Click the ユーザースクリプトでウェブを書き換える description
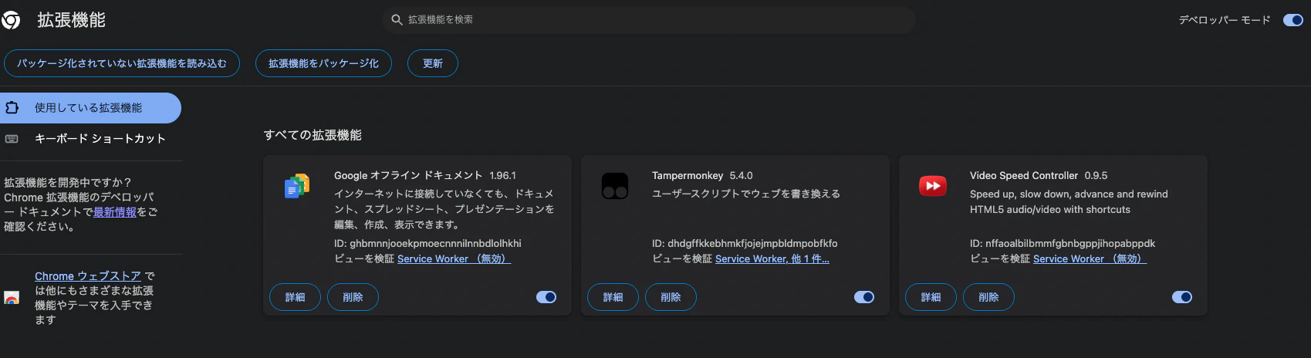The image size is (1311, 358). click(x=746, y=194)
